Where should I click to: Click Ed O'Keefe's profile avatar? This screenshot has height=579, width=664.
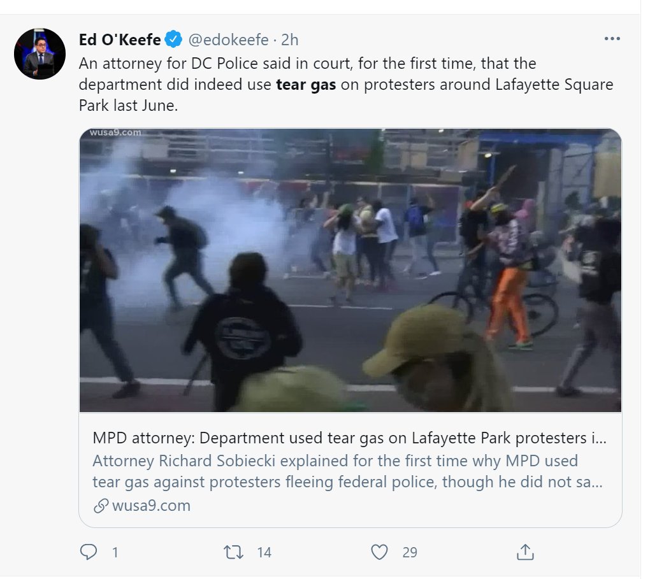pyautogui.click(x=40, y=54)
